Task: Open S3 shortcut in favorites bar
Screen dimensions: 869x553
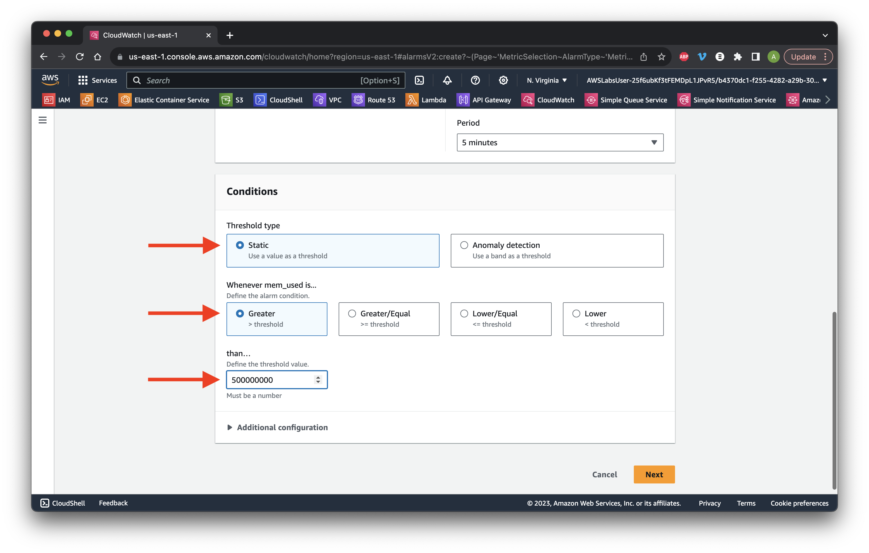Action: [231, 100]
